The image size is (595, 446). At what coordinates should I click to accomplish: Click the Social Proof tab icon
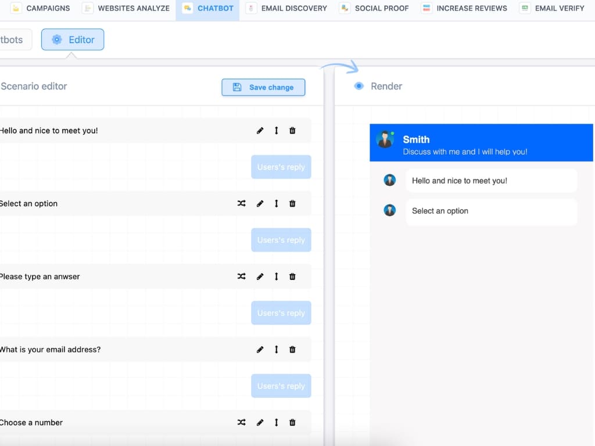click(345, 8)
